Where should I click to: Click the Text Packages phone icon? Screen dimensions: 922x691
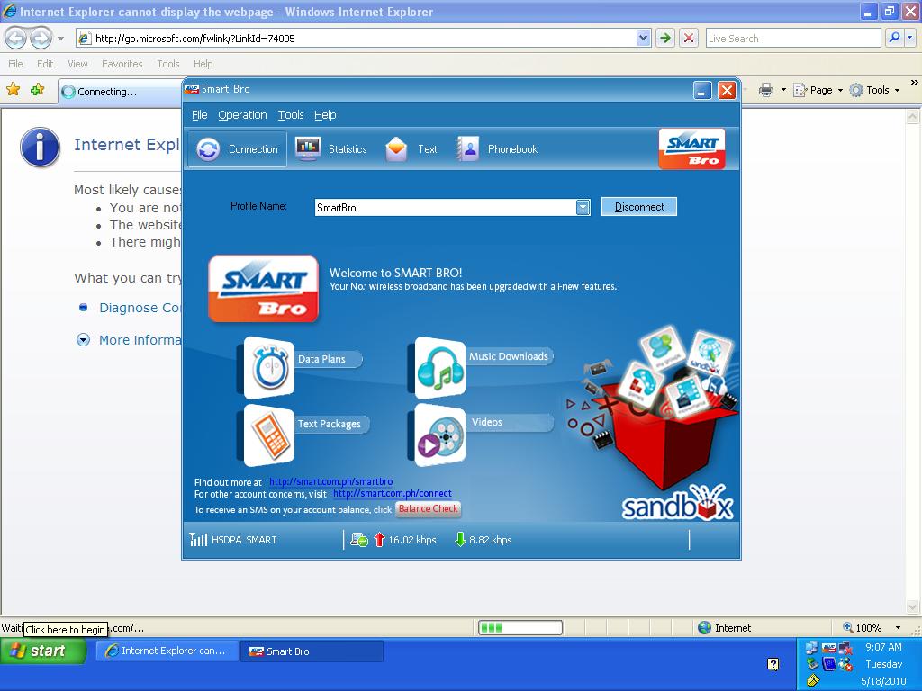pyautogui.click(x=268, y=435)
